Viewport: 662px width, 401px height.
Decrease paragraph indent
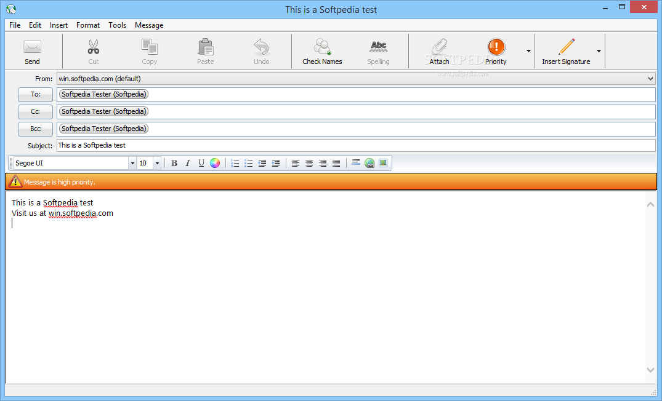pyautogui.click(x=262, y=163)
